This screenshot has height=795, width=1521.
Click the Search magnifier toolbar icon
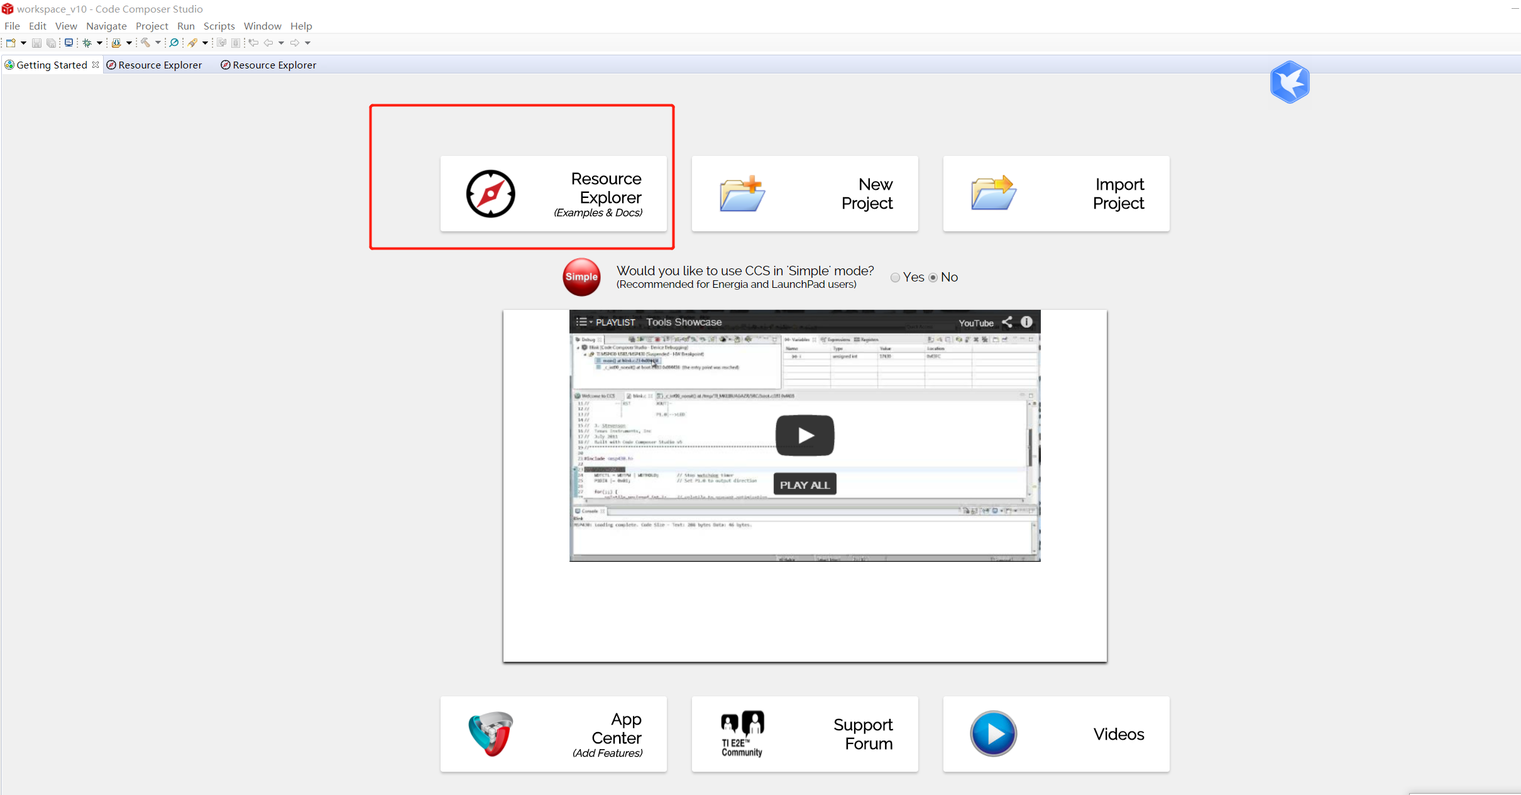174,43
